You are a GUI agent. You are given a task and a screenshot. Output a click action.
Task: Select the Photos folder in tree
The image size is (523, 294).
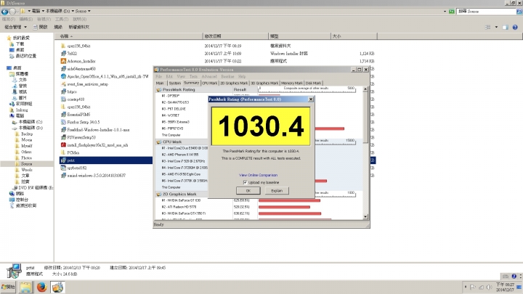(26, 158)
